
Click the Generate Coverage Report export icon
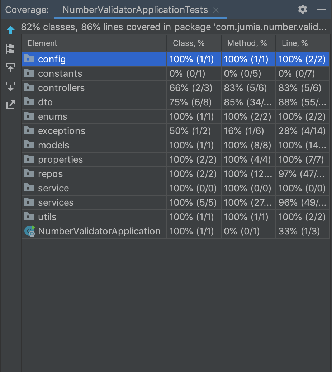coord(11,105)
